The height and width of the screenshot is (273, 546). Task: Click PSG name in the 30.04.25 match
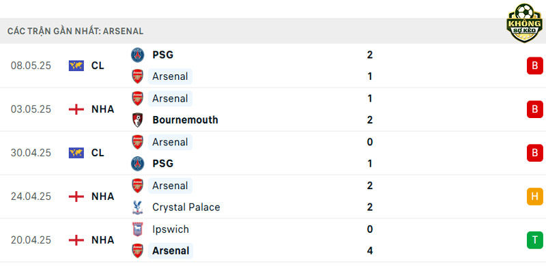click(x=162, y=164)
